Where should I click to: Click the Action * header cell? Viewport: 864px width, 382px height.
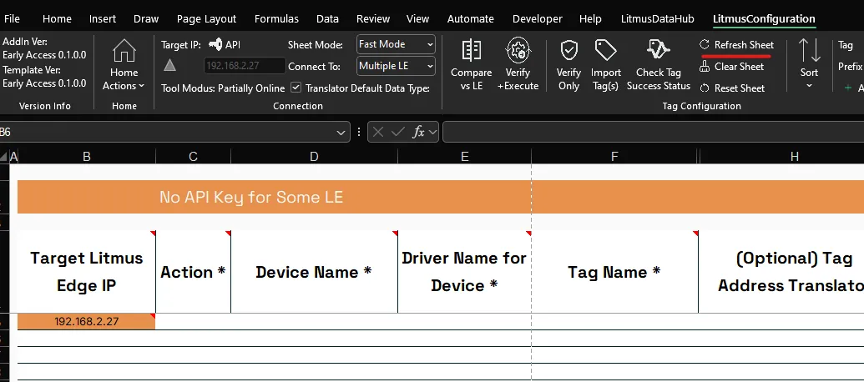pos(193,272)
